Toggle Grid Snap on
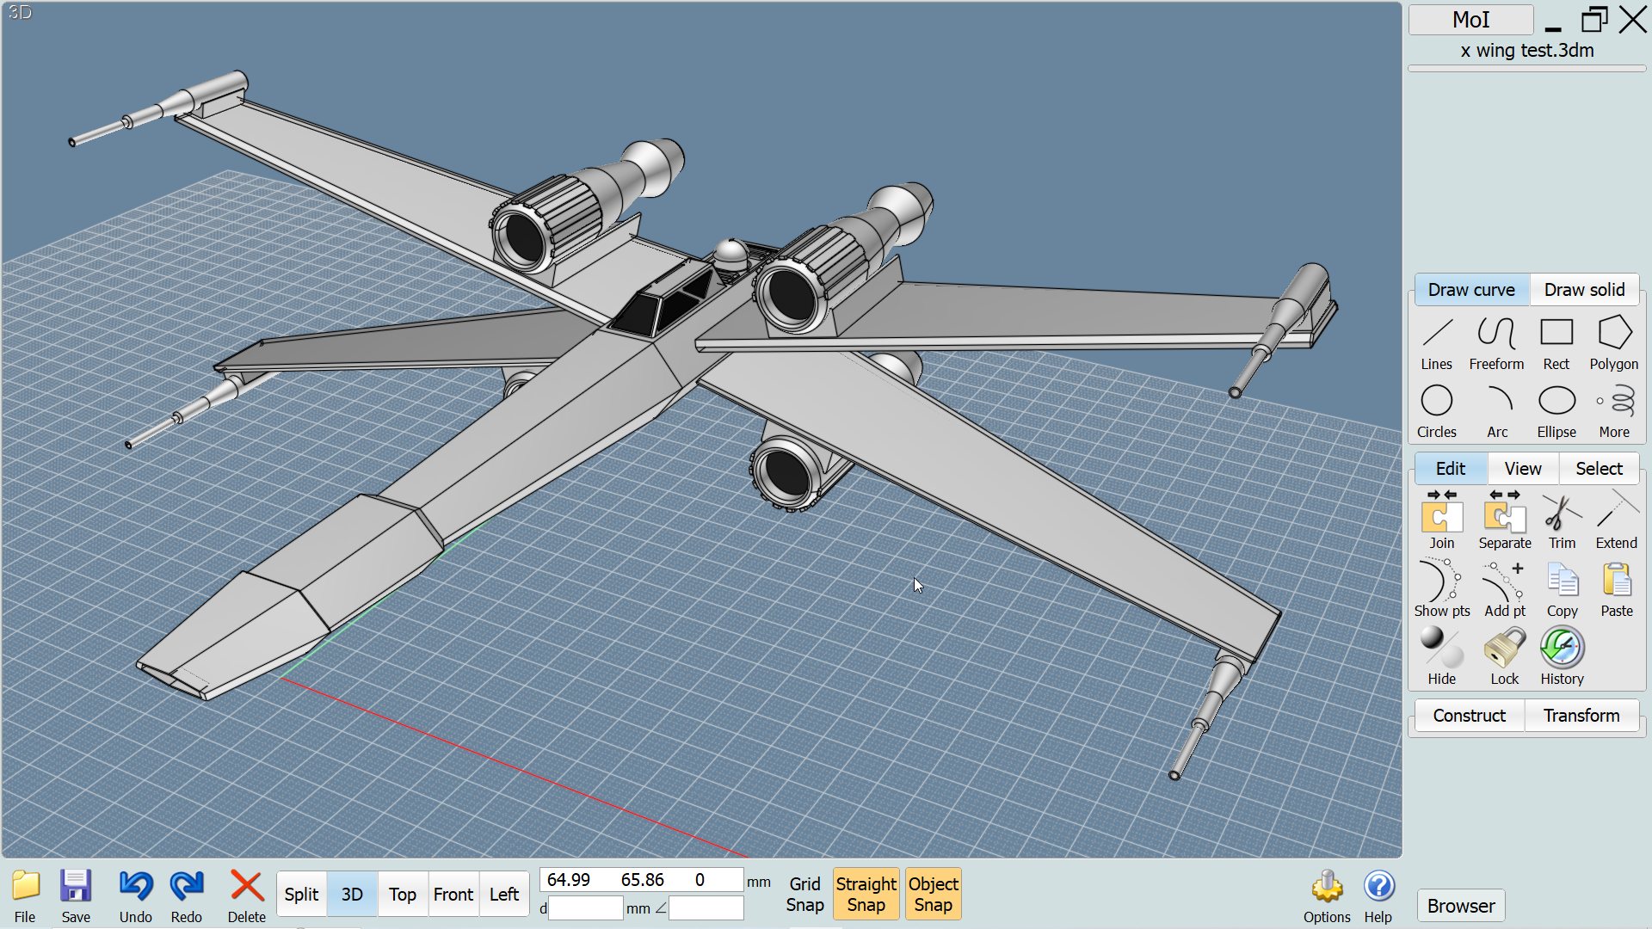The height and width of the screenshot is (929, 1652). [804, 894]
